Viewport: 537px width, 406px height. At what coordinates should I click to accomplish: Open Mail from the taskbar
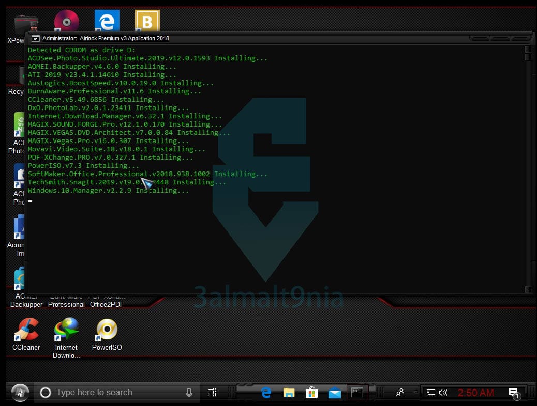[x=334, y=393]
